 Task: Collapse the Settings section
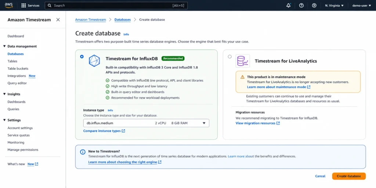tap(4, 120)
